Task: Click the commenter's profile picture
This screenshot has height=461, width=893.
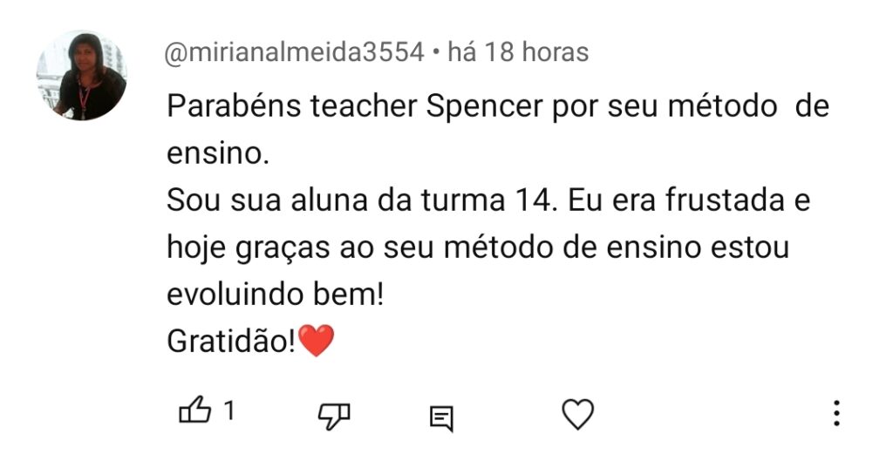Action: click(x=81, y=75)
